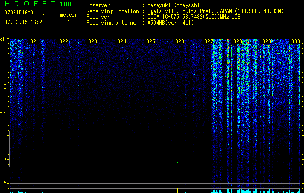Select the filename 0702151620.png

25,13
